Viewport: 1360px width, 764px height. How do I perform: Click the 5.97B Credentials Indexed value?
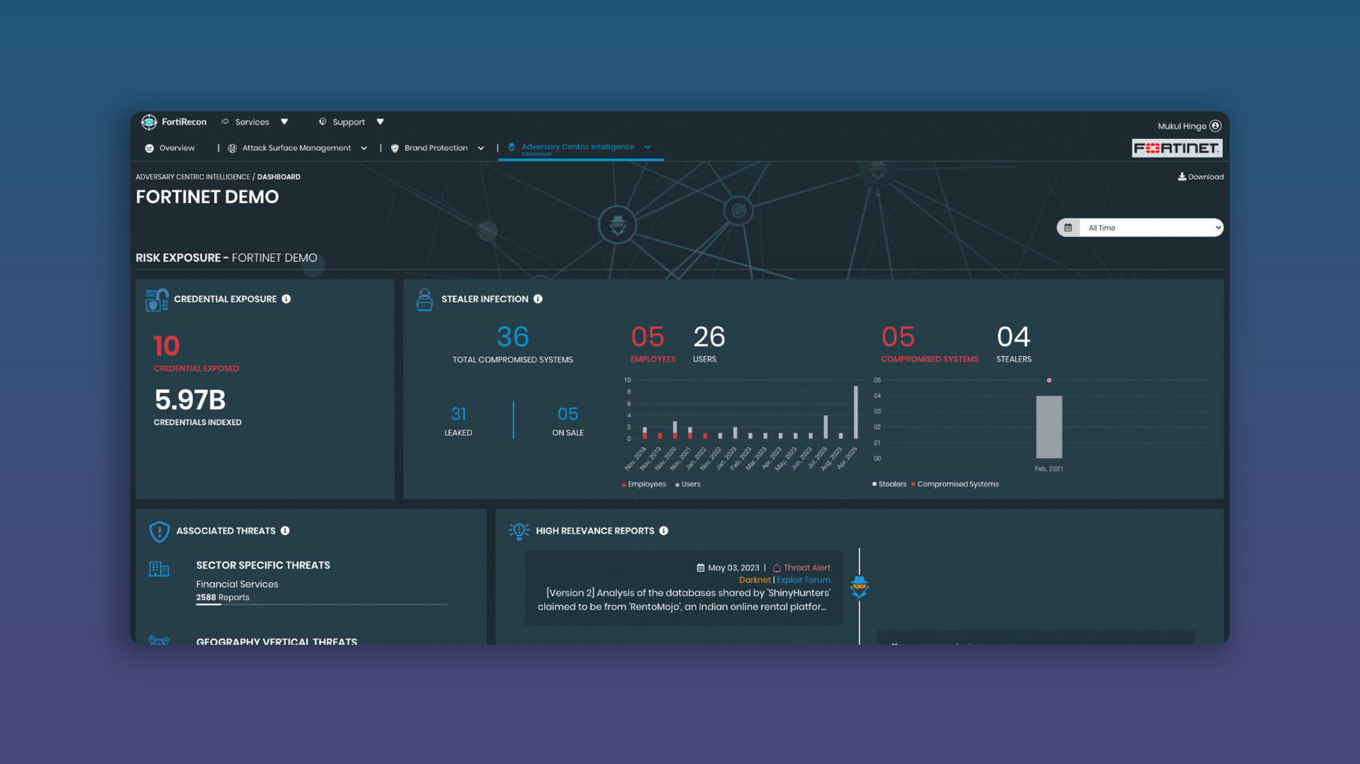[190, 400]
